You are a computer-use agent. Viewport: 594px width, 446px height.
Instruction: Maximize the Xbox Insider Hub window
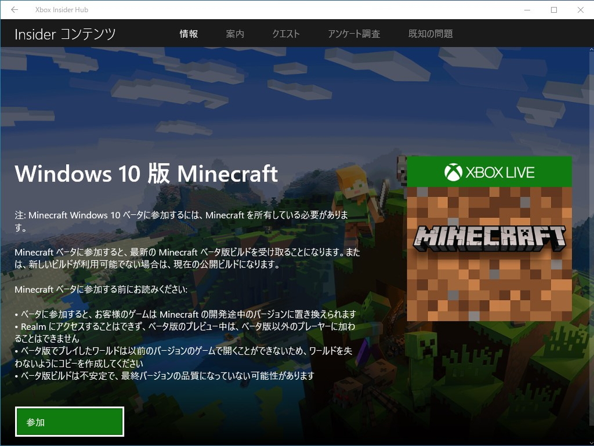553,10
